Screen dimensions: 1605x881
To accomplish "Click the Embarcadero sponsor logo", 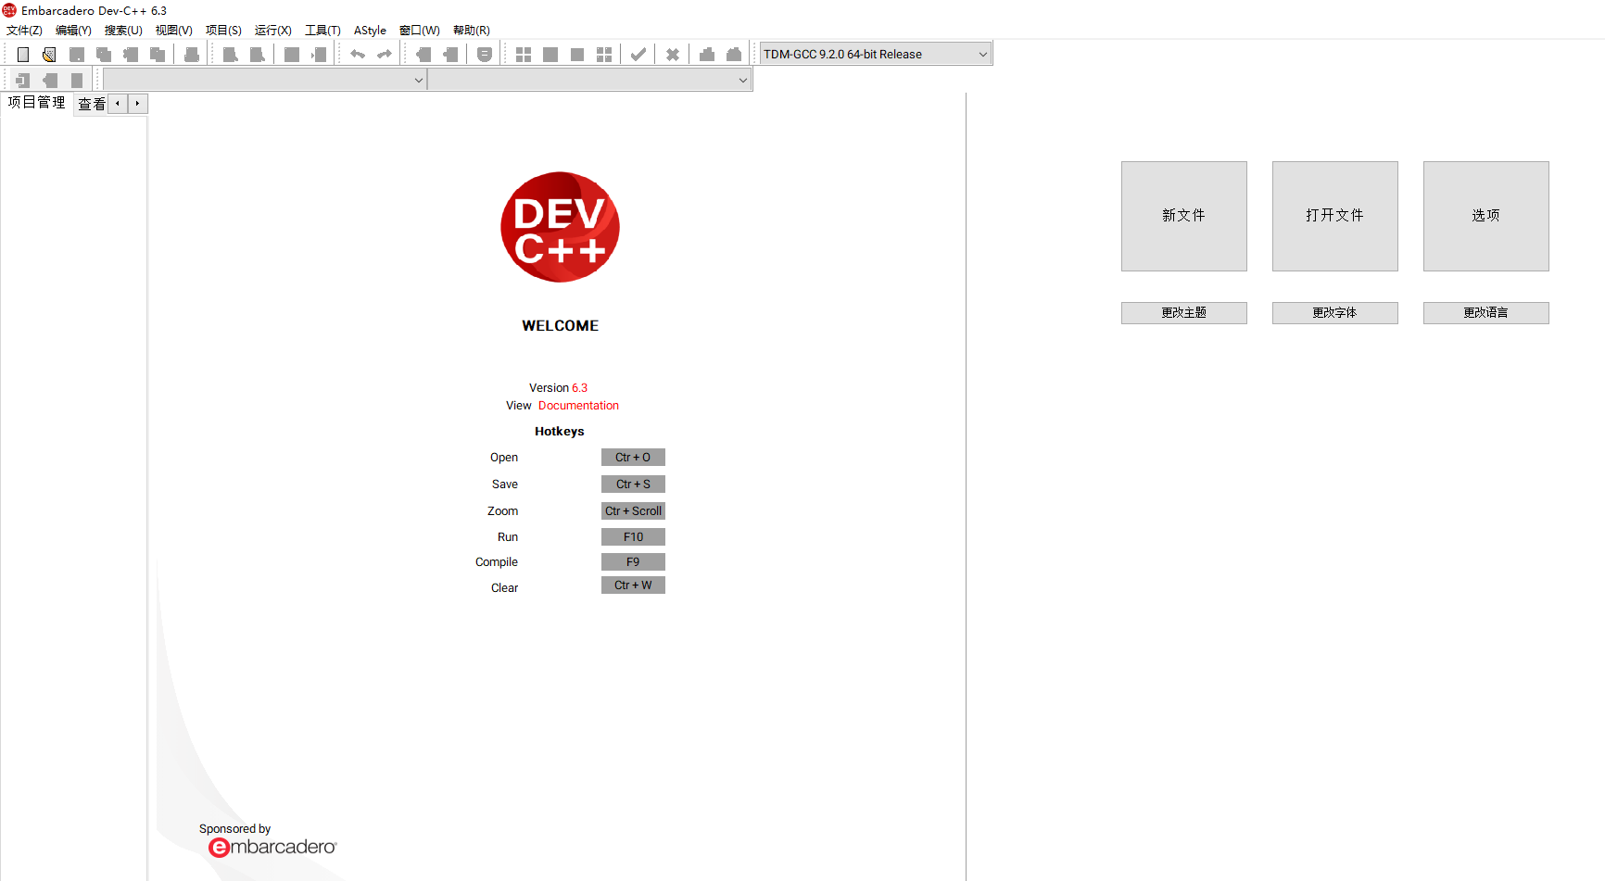I will (272, 847).
